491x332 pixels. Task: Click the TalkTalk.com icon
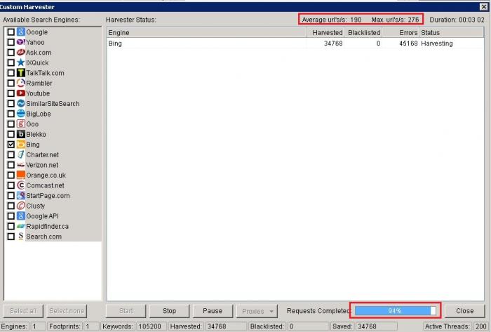click(20, 73)
